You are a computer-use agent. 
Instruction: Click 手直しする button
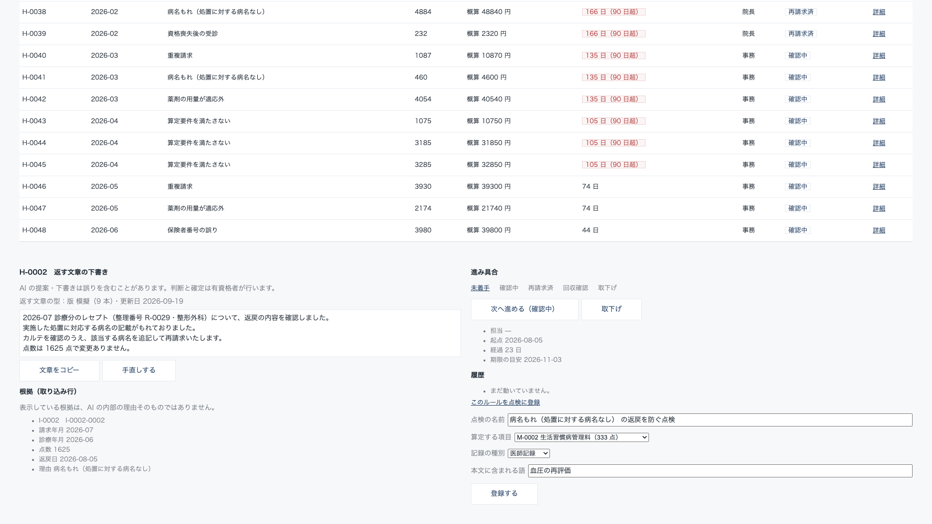[x=139, y=370]
